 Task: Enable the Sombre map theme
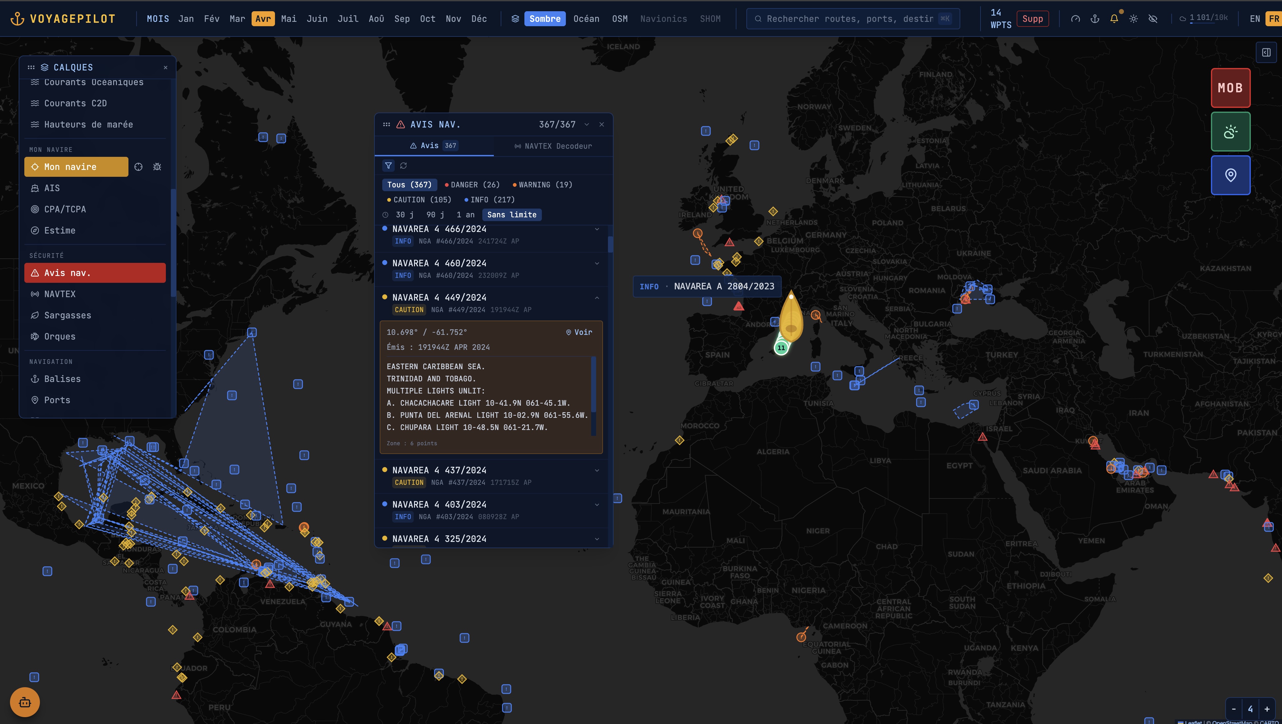coord(545,18)
